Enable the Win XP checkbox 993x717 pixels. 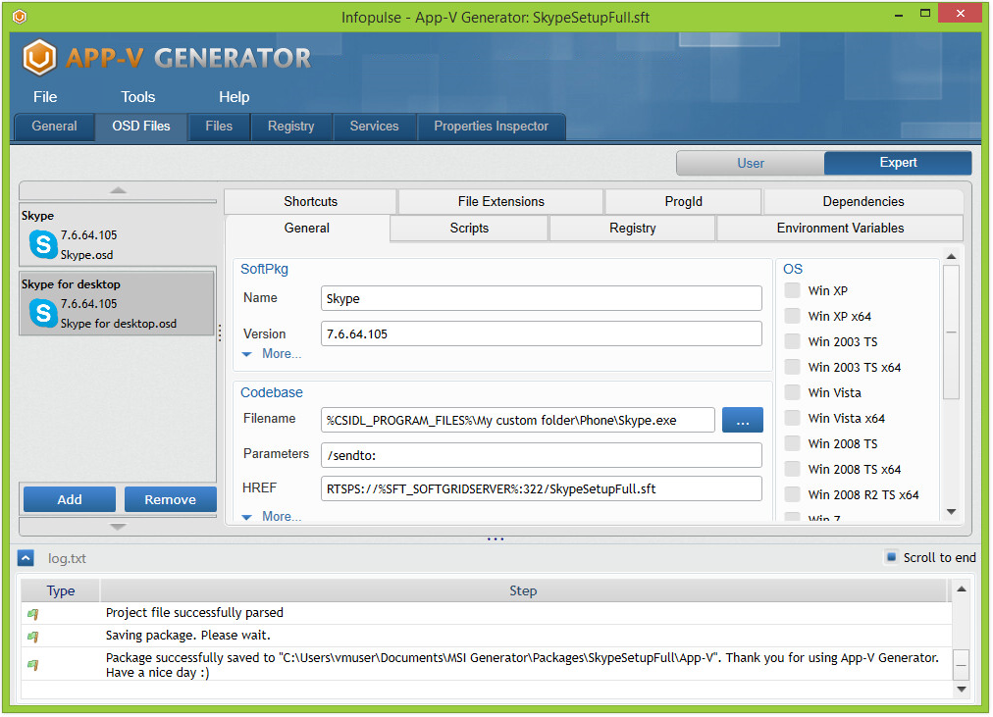click(x=792, y=290)
